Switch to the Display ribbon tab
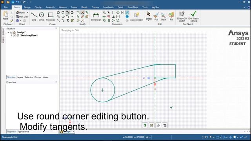 [x=38, y=7]
